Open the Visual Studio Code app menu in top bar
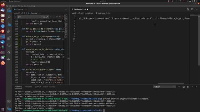Screen dimensions: 200x112 pos(15,1)
